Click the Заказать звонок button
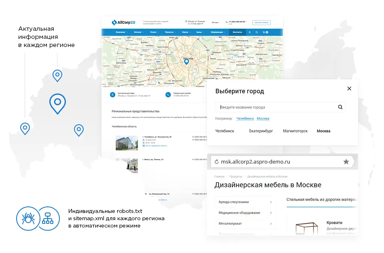The width and height of the screenshot is (384, 253). click(261, 23)
